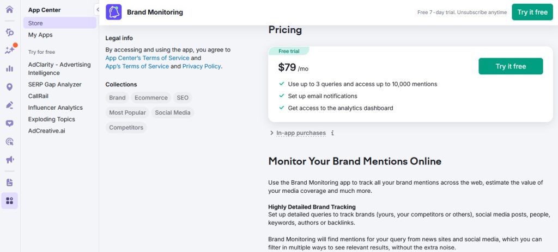Open Exploding Topics app

(x=52, y=119)
